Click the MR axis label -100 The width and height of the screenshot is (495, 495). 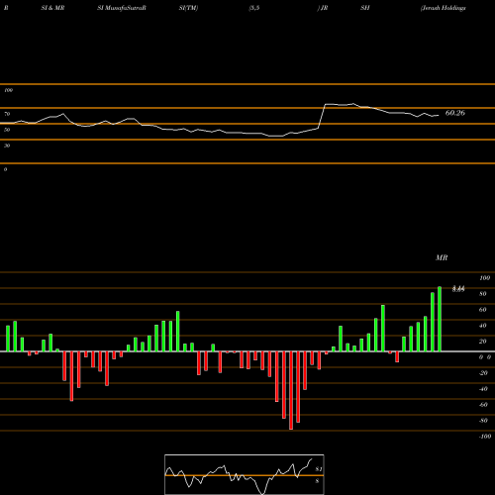click(x=485, y=437)
